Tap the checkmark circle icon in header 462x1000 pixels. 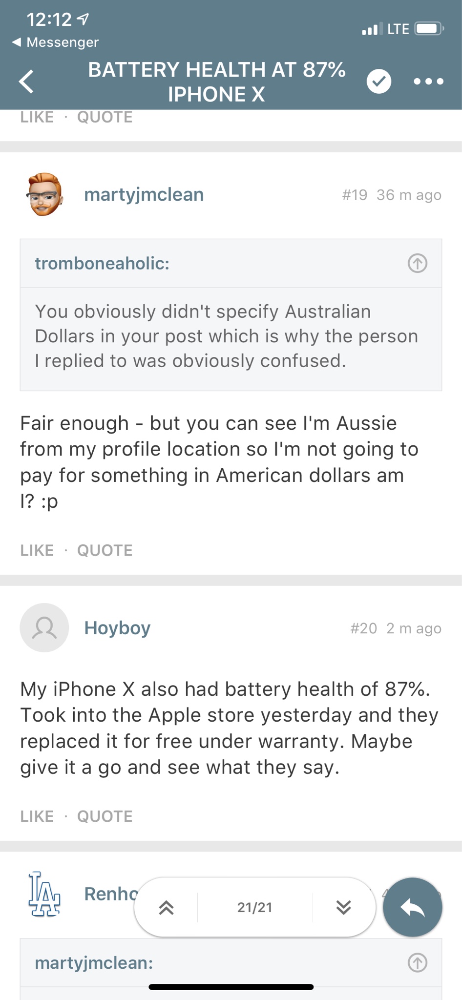379,81
